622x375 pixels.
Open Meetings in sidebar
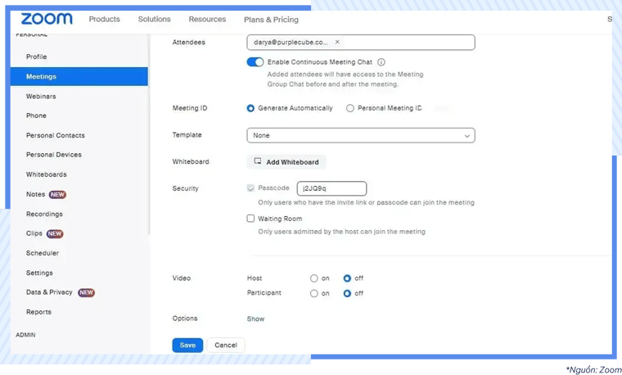[x=79, y=77]
